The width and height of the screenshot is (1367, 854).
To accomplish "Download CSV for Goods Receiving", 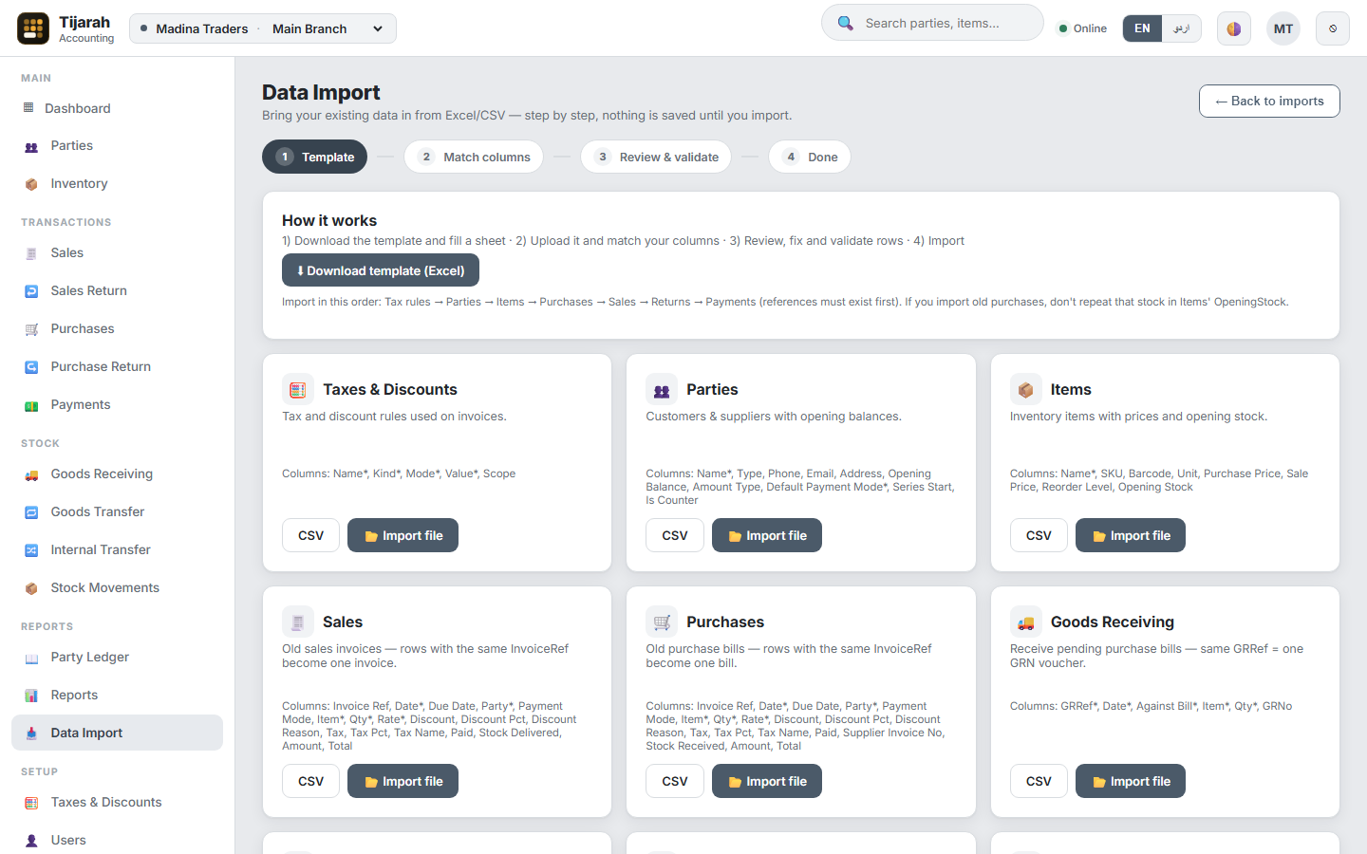I will (1039, 781).
